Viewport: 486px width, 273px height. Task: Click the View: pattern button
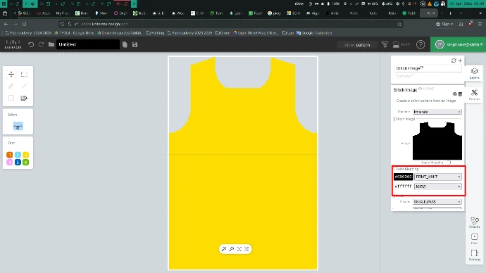pos(357,45)
